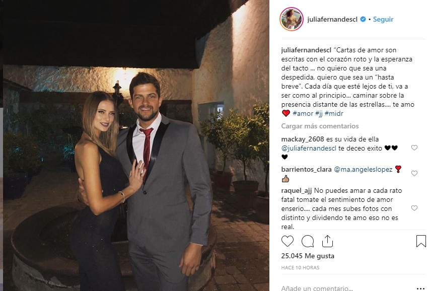Open the three-dot more options menu
This screenshot has height=291, width=428.
tap(420, 288)
